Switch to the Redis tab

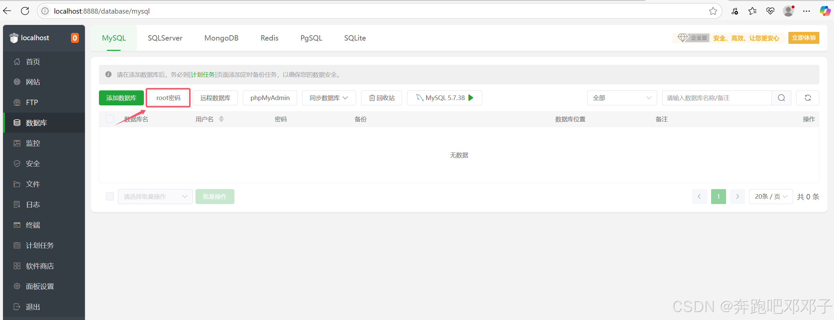coord(269,38)
